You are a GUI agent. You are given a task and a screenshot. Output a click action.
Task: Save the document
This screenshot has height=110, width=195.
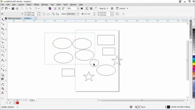(13, 9)
